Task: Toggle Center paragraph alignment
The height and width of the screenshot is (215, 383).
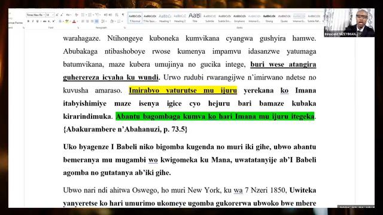Action: point(87,21)
